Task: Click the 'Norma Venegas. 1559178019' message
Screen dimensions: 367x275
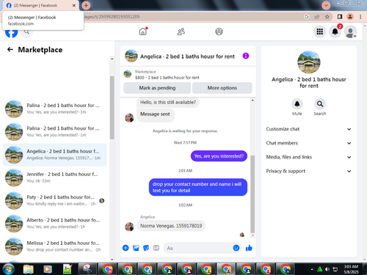Action: 171,226
